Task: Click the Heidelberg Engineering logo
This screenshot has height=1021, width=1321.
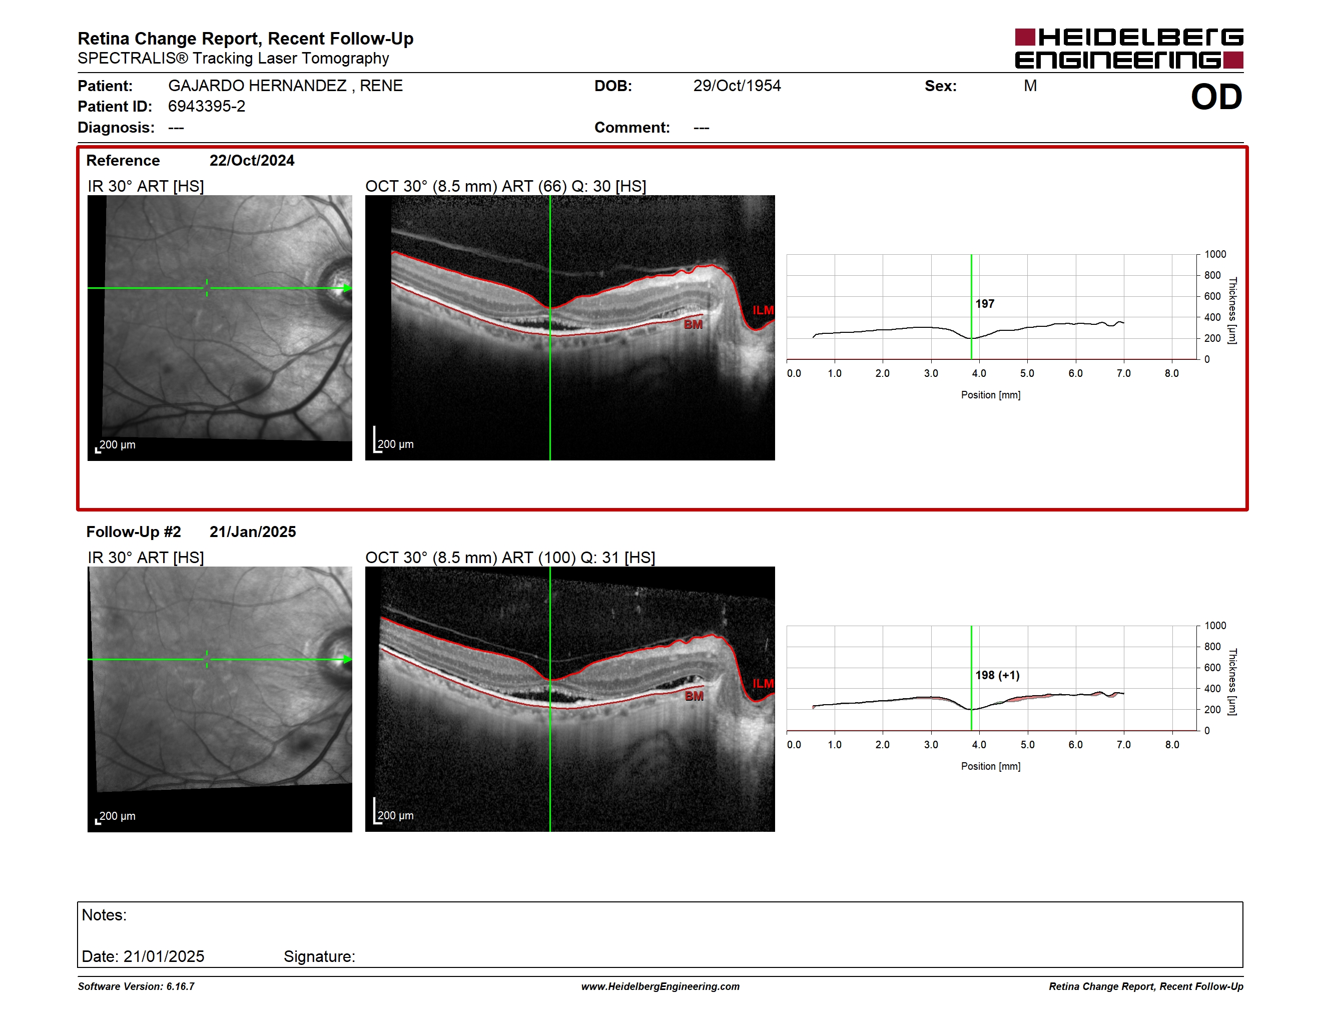Action: tap(1129, 49)
